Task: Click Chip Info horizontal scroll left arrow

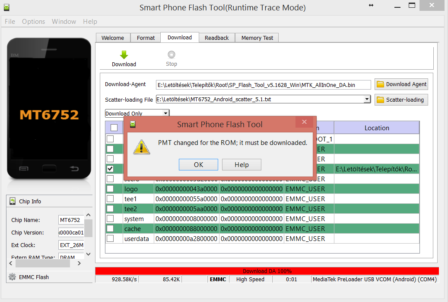Action: pos(11,263)
